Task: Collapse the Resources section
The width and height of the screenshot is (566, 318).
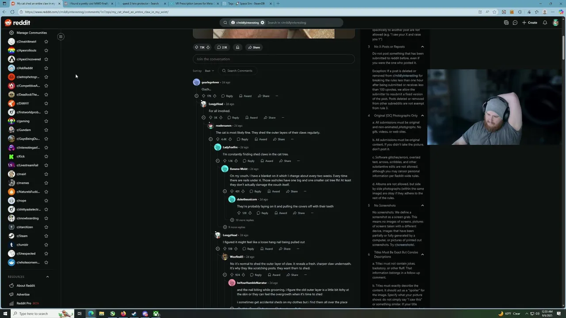Action: pyautogui.click(x=47, y=277)
